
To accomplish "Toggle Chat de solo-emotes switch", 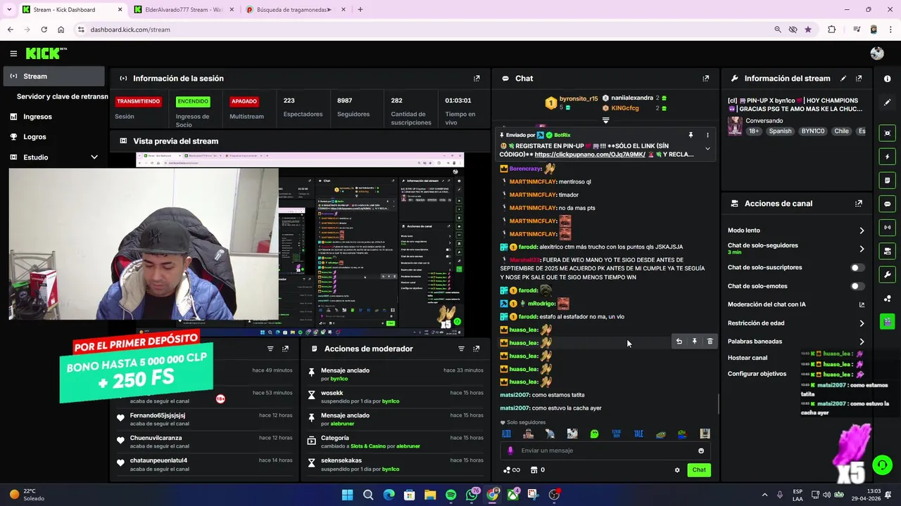I will click(x=857, y=286).
